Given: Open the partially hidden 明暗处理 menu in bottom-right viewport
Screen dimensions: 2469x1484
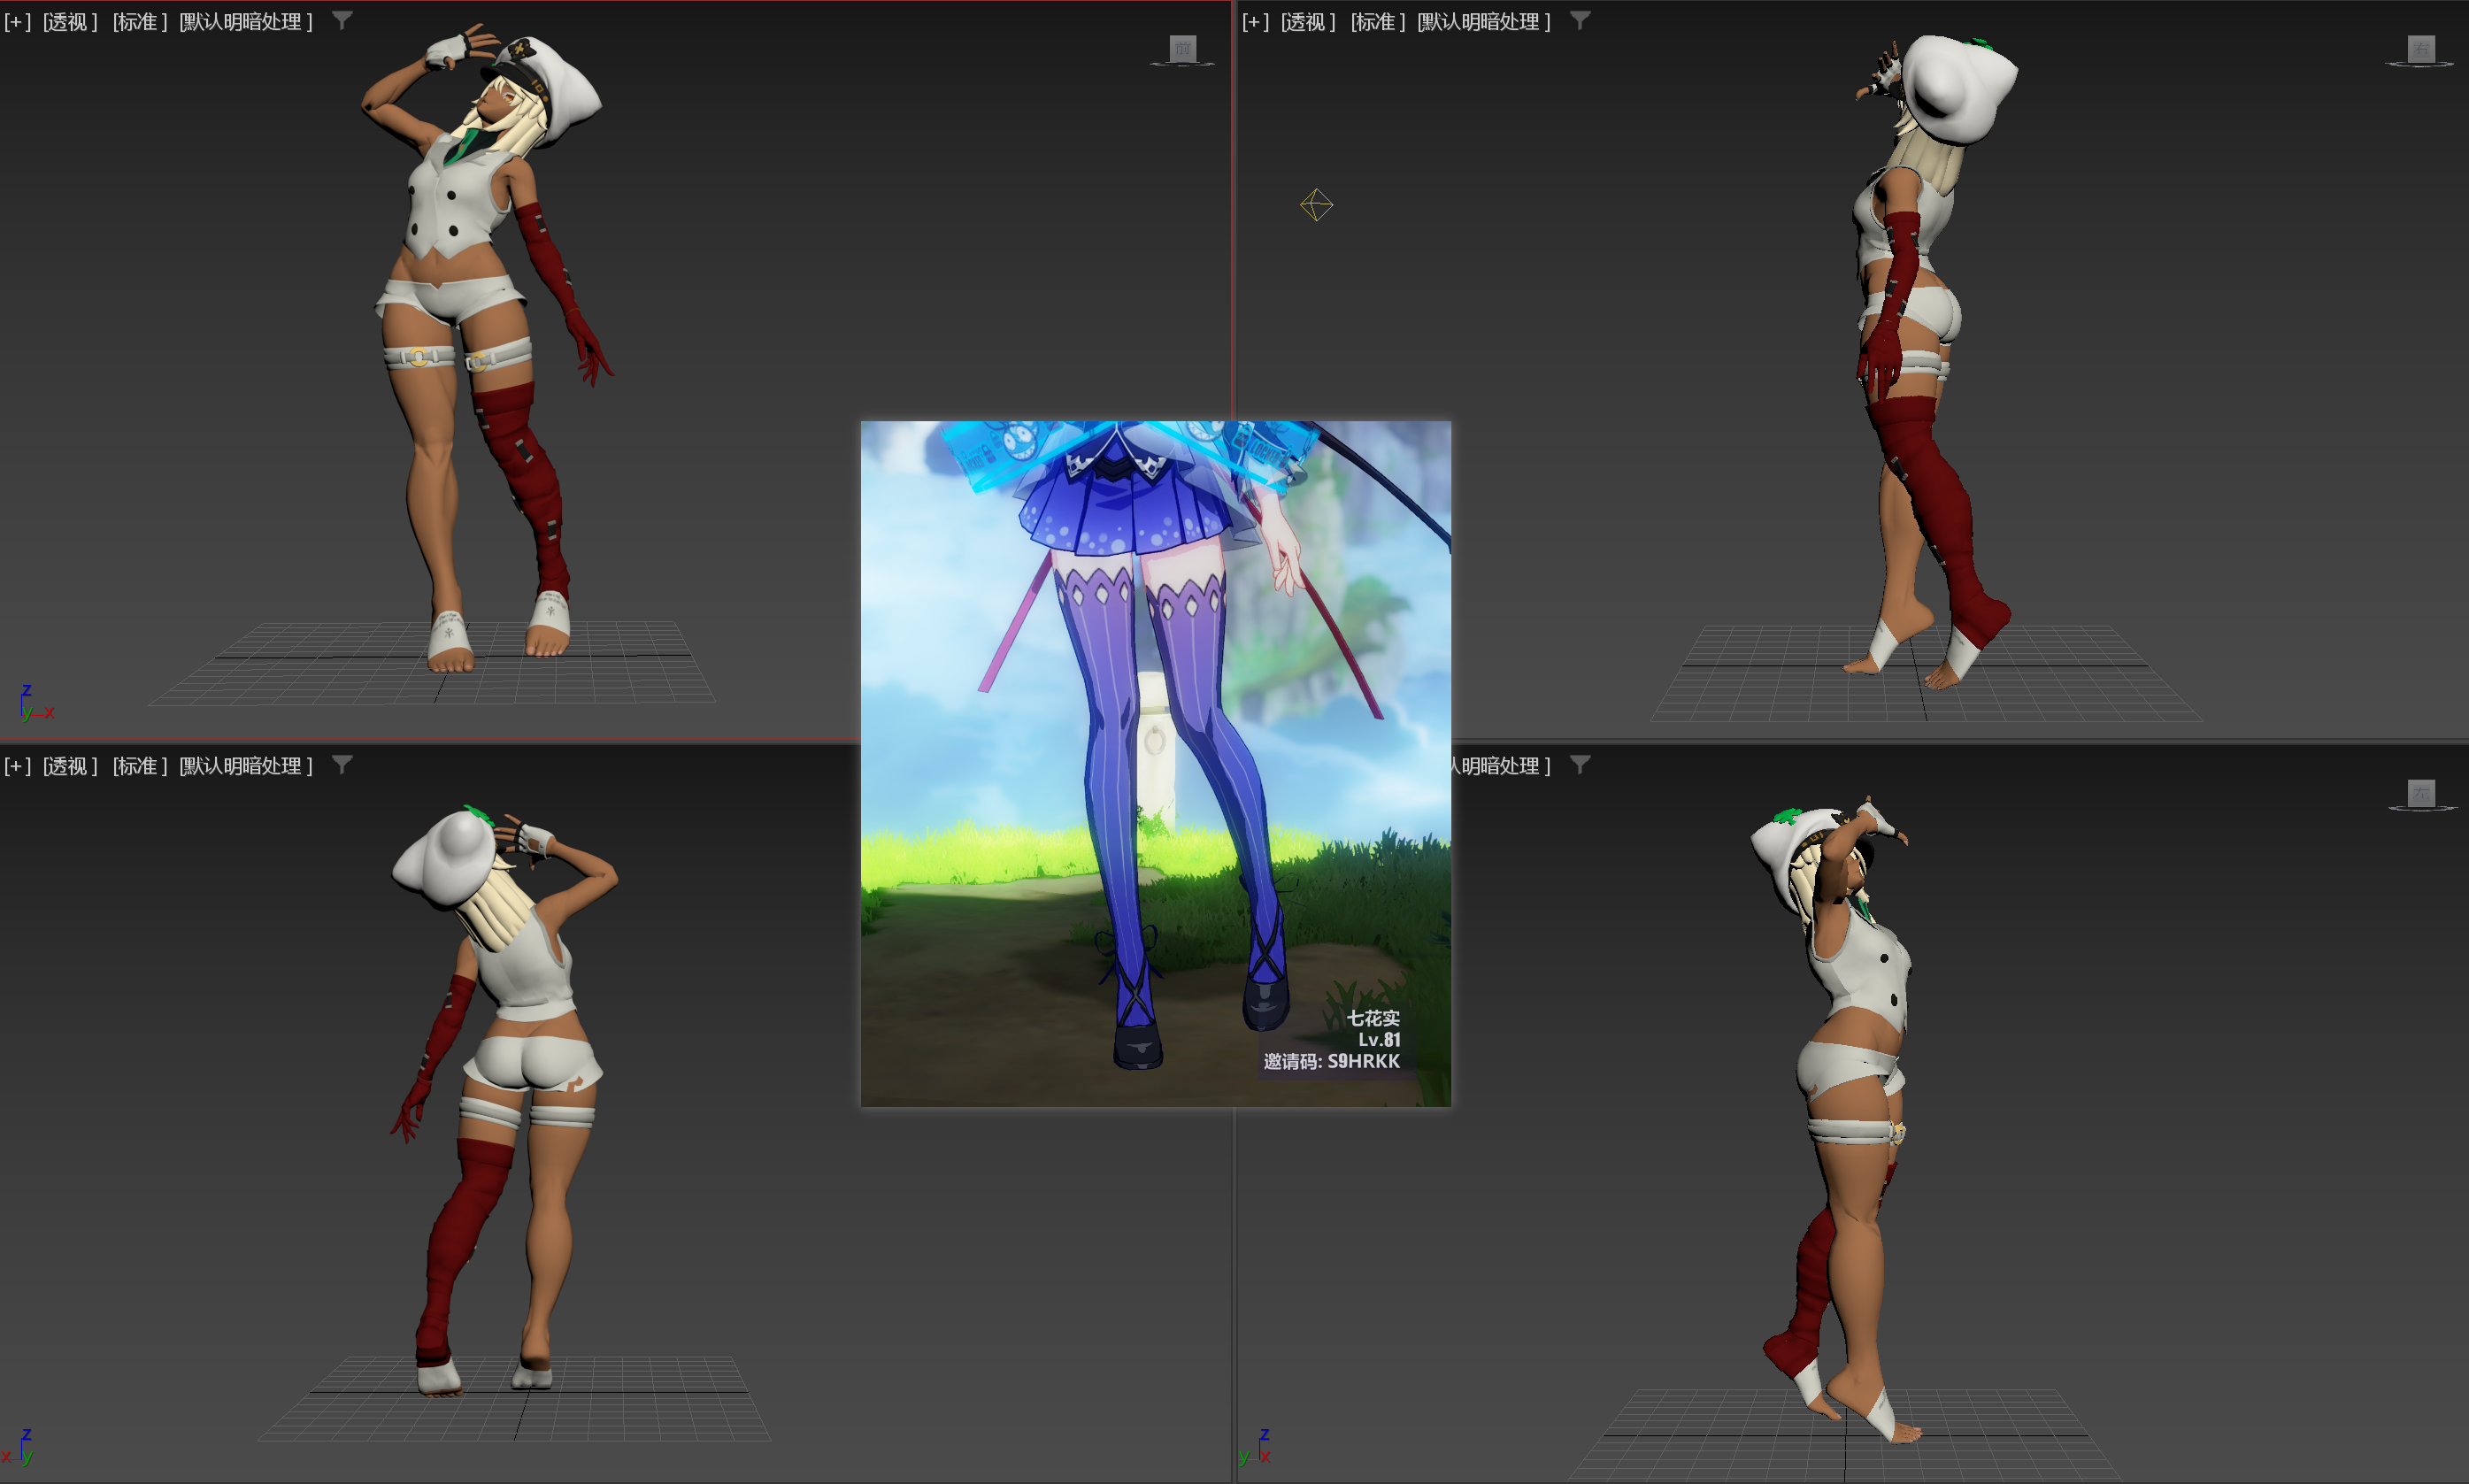Looking at the screenshot, I should point(1501,766).
